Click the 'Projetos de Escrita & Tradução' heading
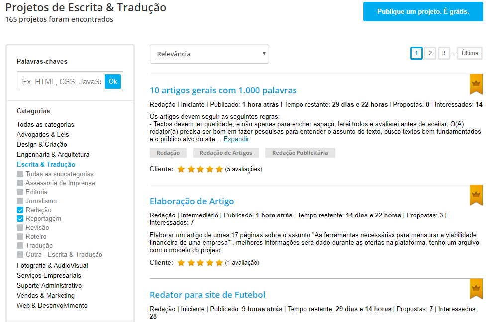 point(86,7)
